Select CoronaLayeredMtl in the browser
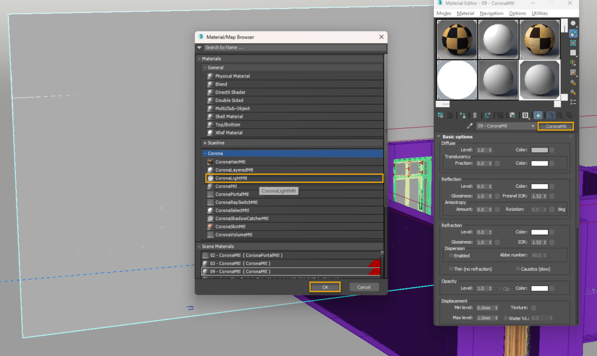The height and width of the screenshot is (356, 597). tap(294, 170)
